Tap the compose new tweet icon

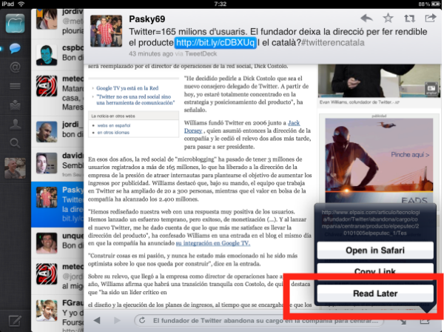tap(15, 321)
